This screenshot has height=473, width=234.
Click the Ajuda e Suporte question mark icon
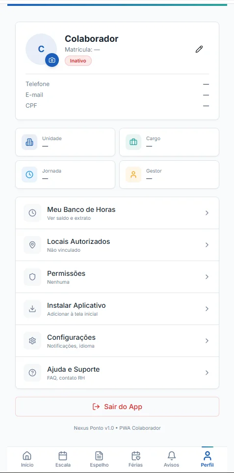tap(32, 373)
